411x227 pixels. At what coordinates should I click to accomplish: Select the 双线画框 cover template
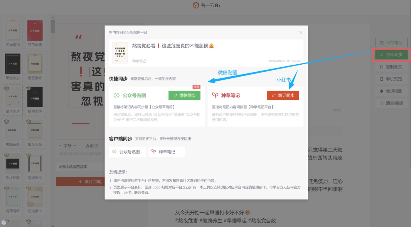(x=35, y=167)
